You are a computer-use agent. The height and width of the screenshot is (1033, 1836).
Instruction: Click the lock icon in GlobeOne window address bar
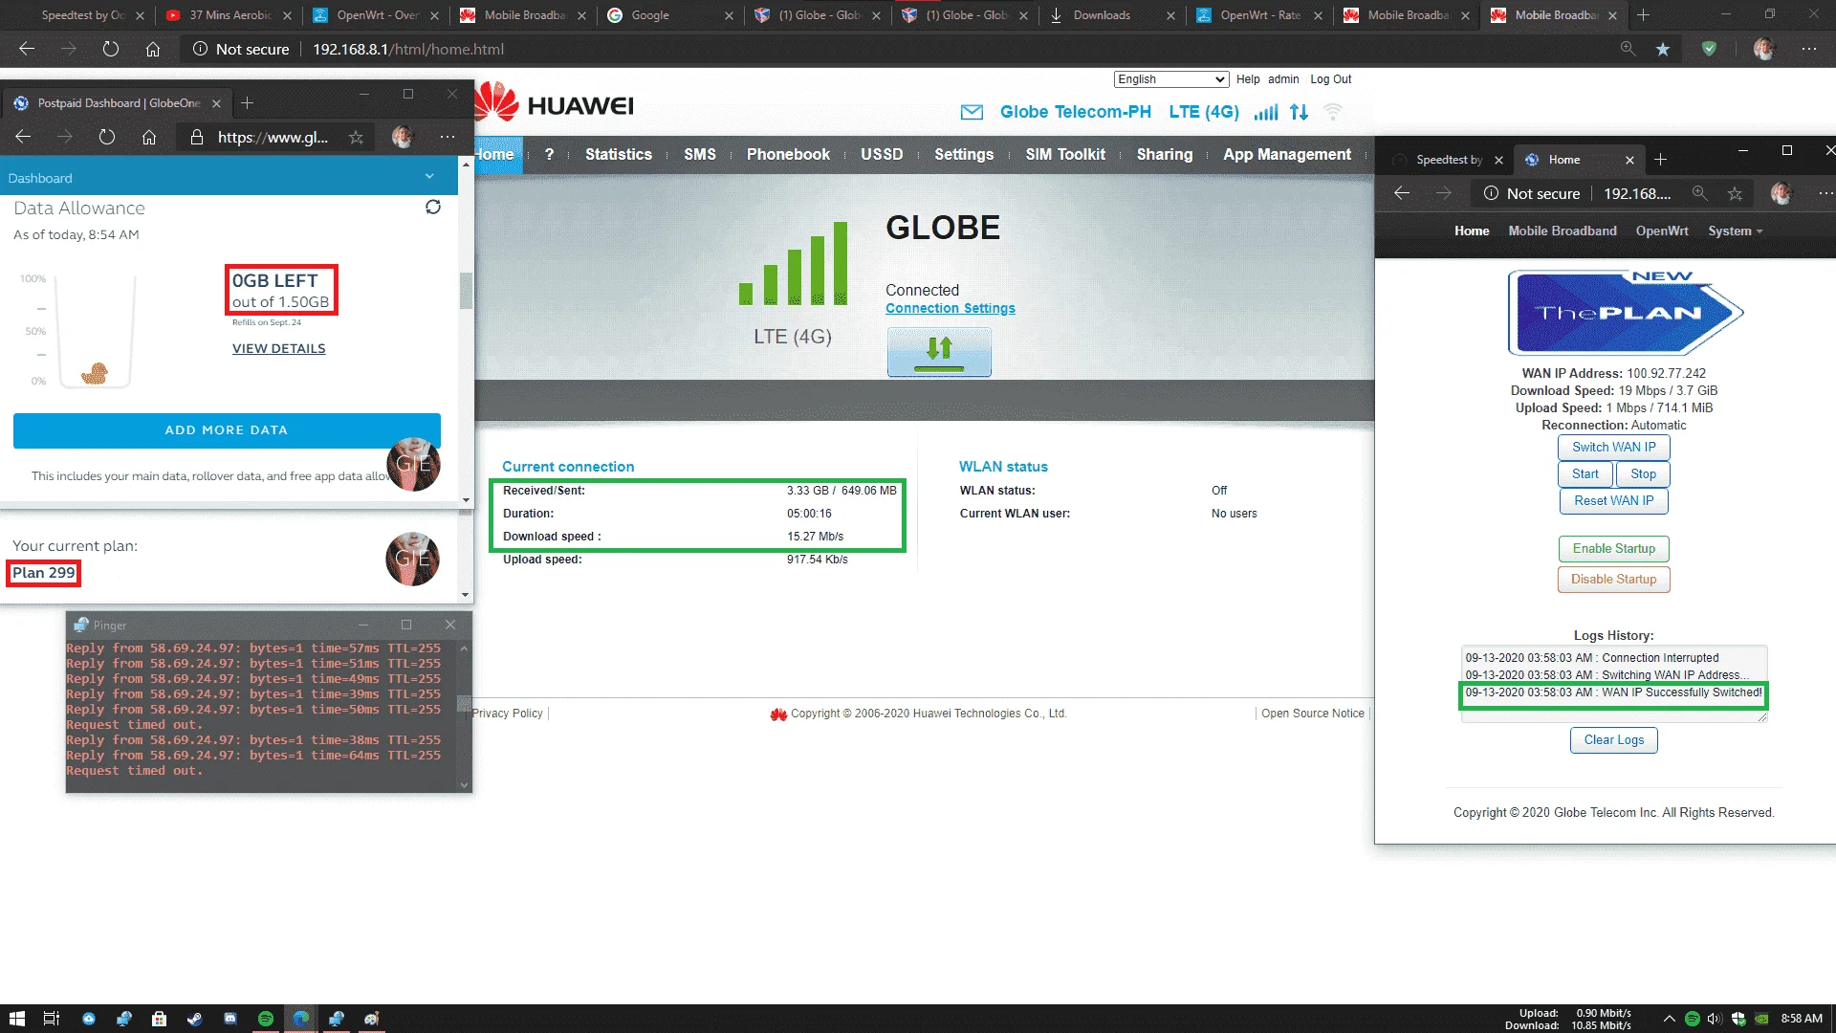point(197,137)
